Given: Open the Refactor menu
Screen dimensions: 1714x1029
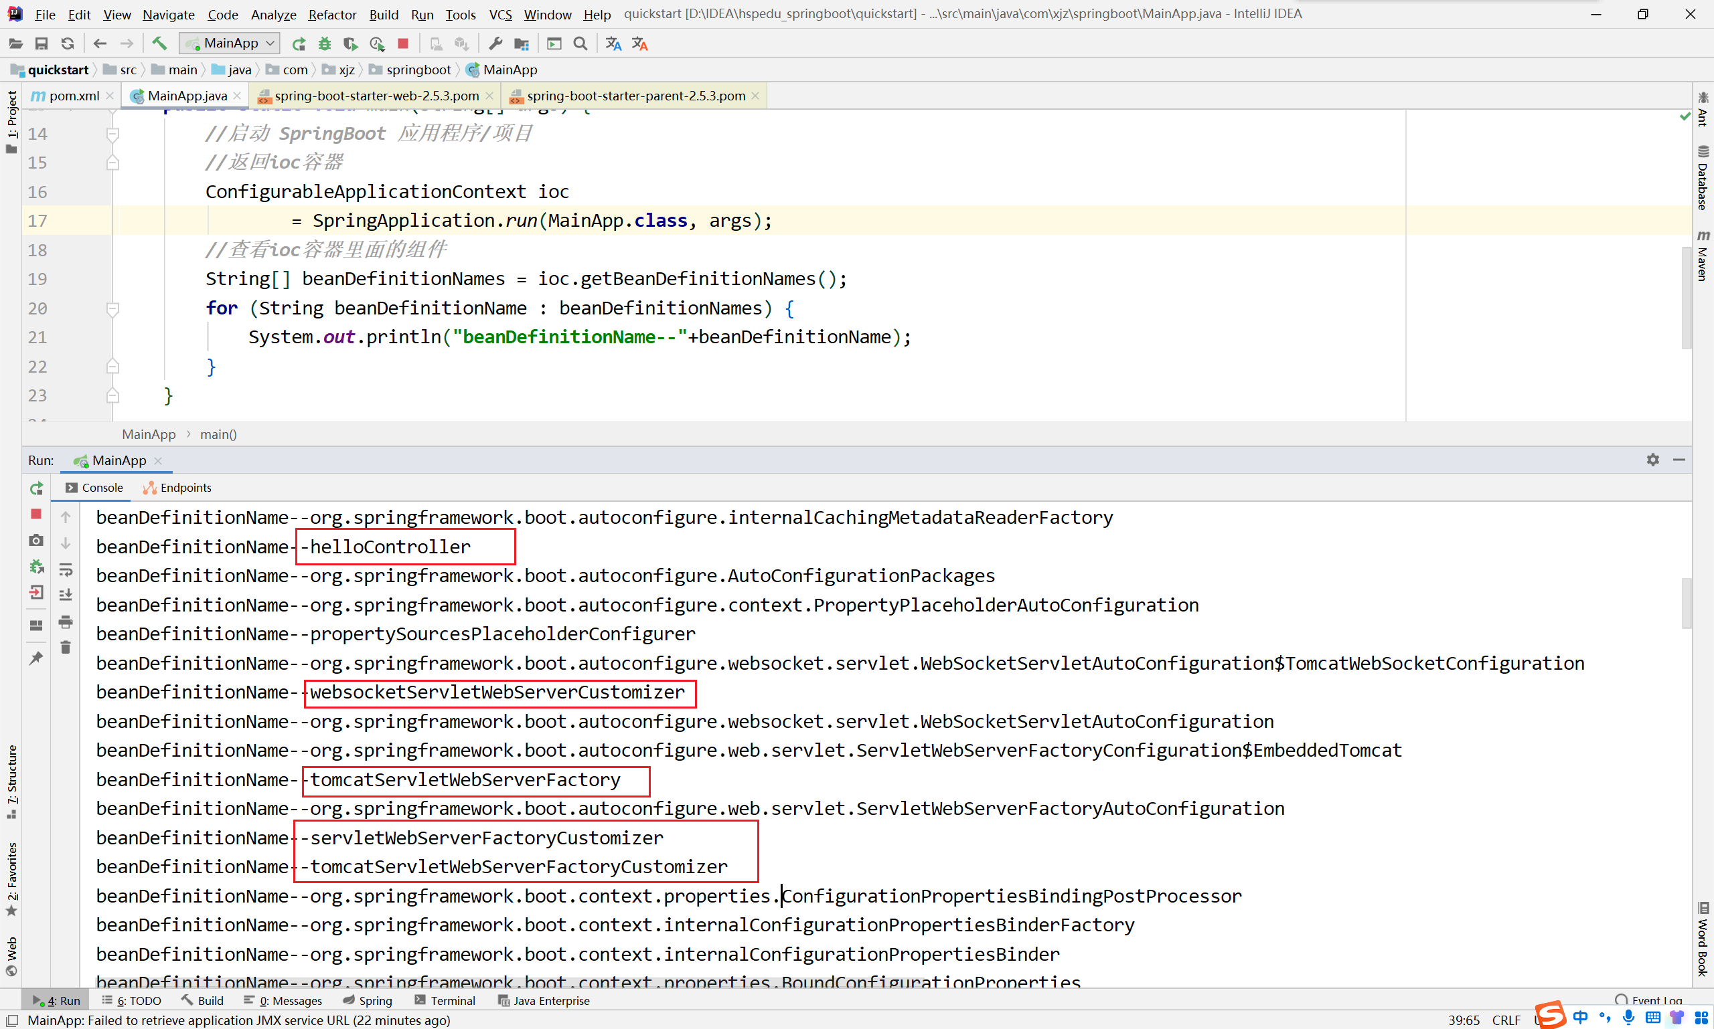Looking at the screenshot, I should 331,15.
